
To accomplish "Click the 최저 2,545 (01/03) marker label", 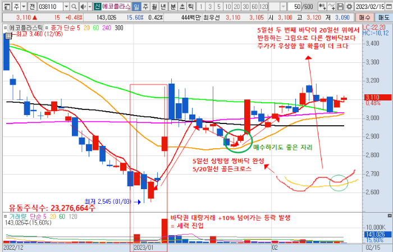I will (x=108, y=201).
